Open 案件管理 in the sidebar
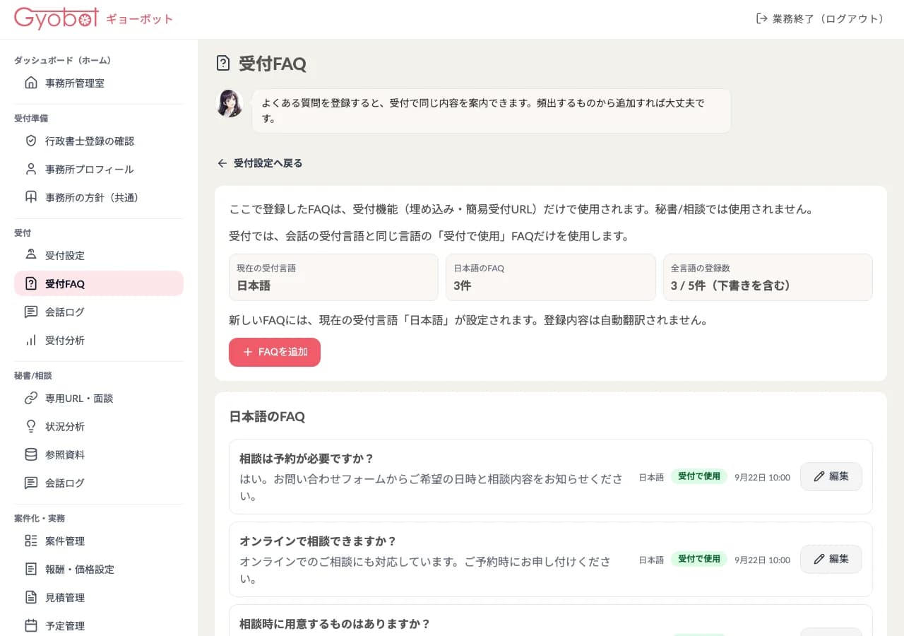This screenshot has height=636, width=904. [99, 541]
